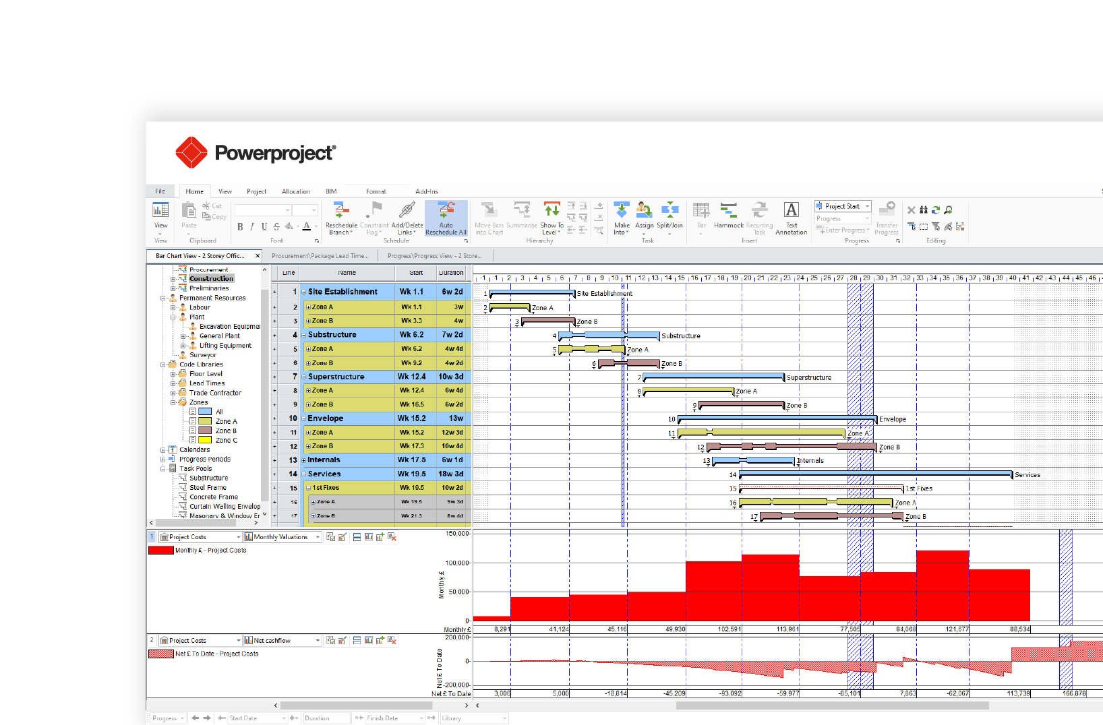Click the Make Into icon
The height and width of the screenshot is (725, 1103).
click(622, 210)
